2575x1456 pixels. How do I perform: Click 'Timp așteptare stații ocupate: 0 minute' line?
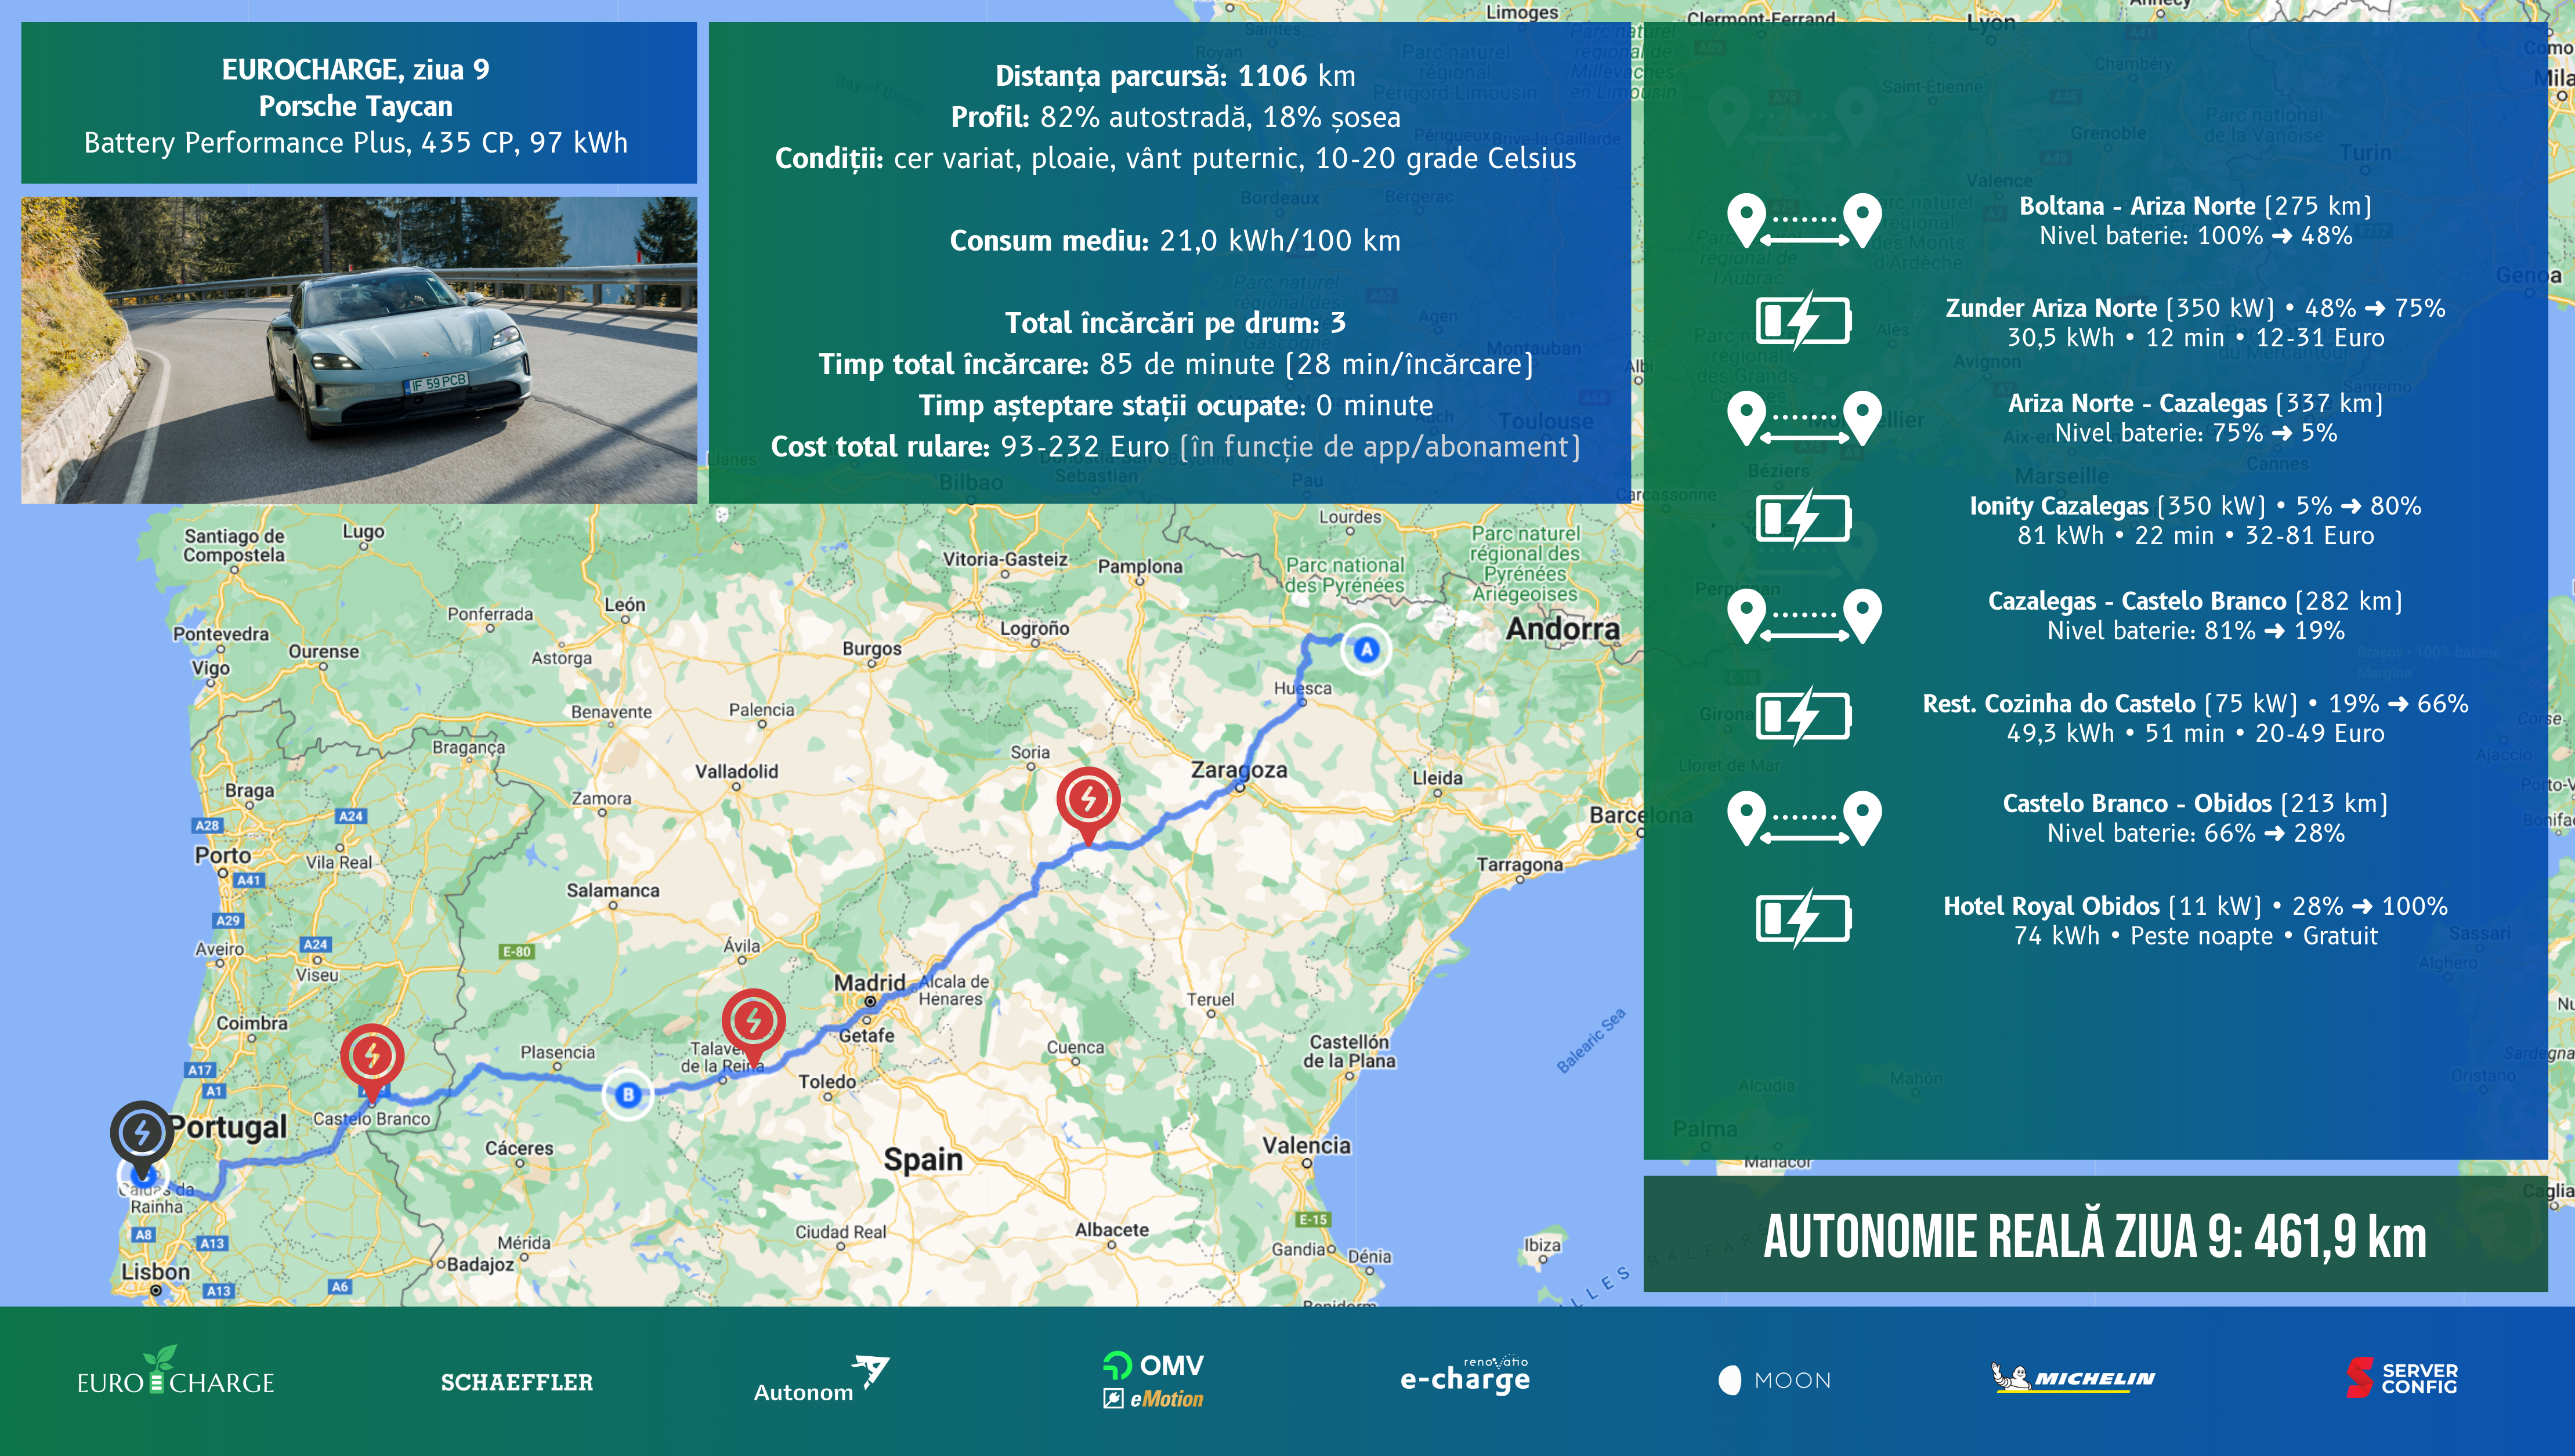pos(1175,405)
